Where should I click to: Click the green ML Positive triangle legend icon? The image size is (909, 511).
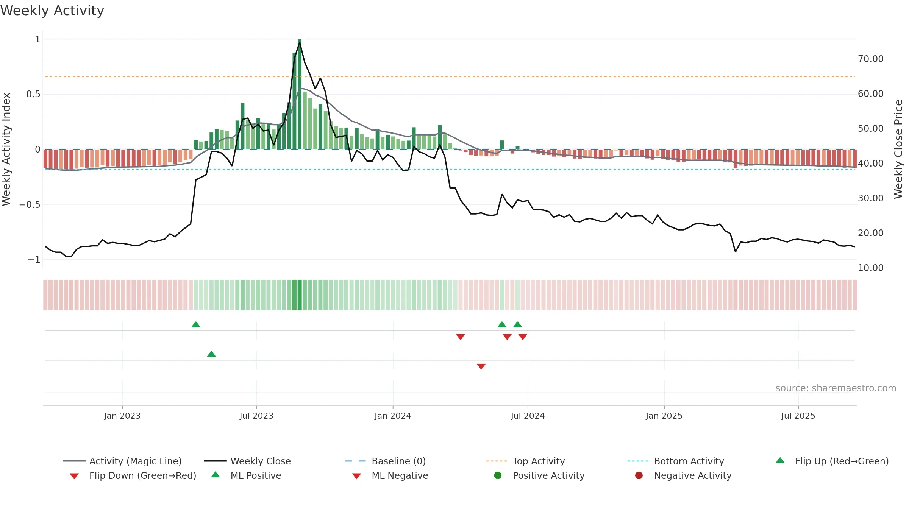216,475
